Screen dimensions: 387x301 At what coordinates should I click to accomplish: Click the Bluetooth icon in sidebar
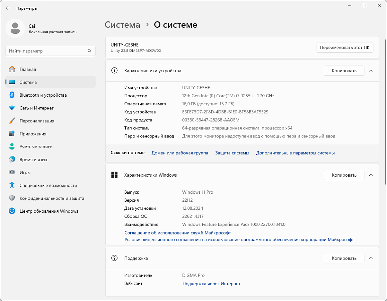12,95
